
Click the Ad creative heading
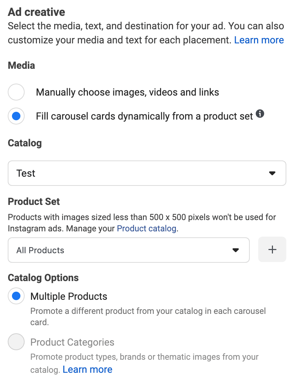click(x=37, y=12)
